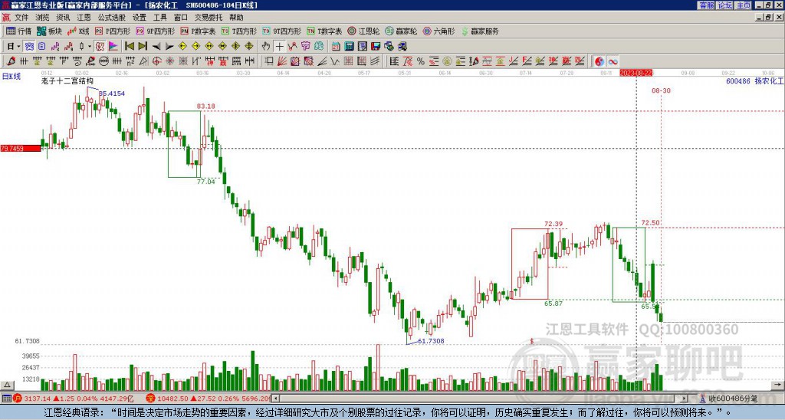Open the 9T四方形 tool
785x420 pixels.
click(x=282, y=31)
